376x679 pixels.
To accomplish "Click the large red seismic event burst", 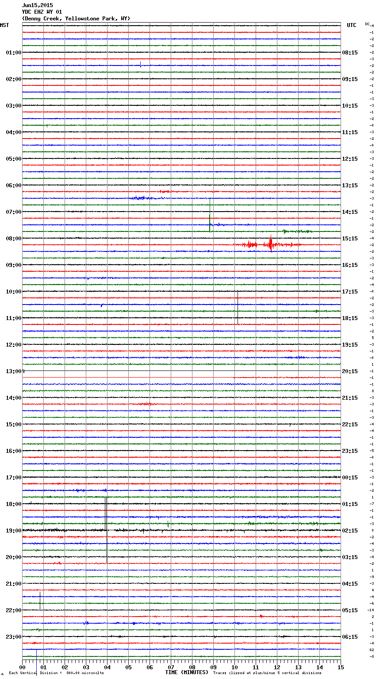I will [270, 244].
